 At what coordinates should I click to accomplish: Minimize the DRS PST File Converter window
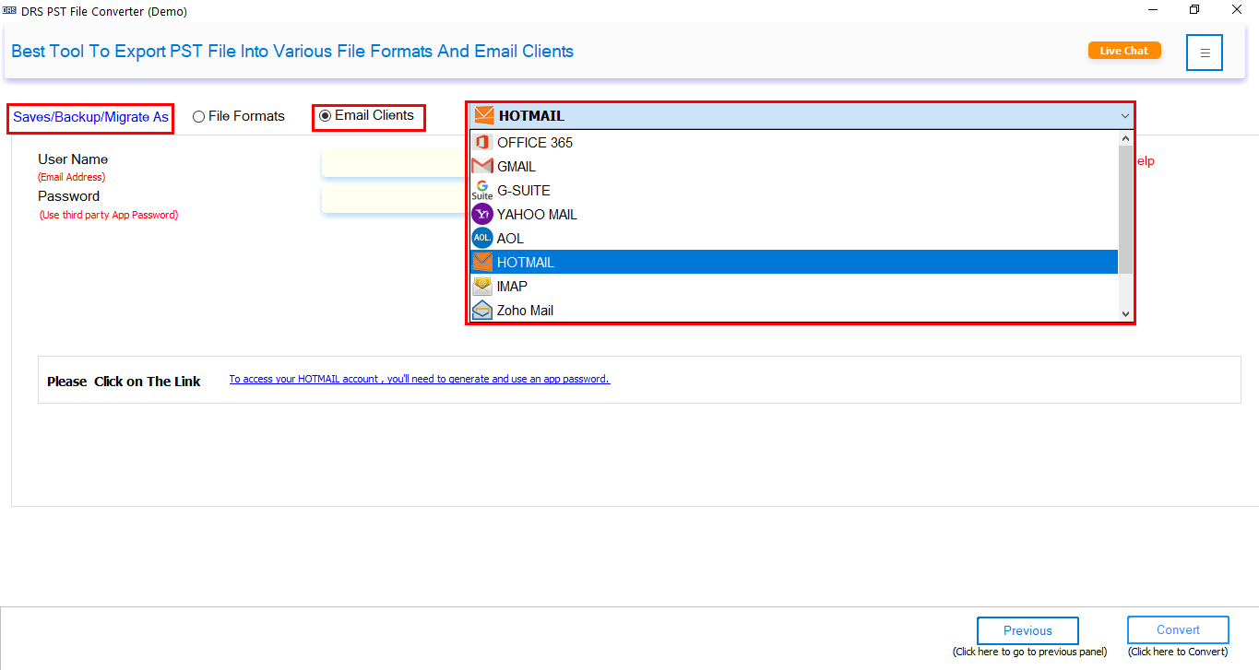[x=1153, y=10]
